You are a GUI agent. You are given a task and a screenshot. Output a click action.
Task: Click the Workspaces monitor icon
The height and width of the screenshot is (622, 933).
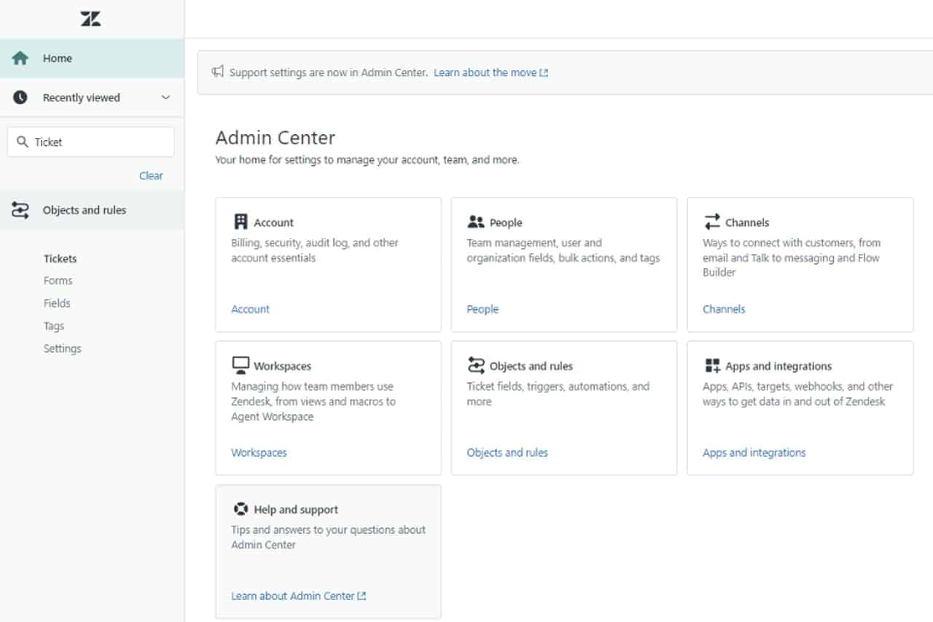coord(241,365)
